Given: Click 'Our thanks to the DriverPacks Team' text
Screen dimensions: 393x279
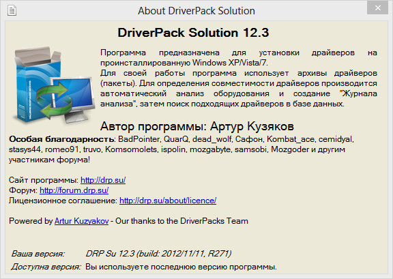Looking at the screenshot, I should coord(181,221).
